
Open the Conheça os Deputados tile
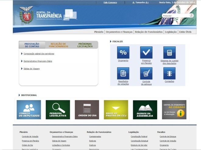coord(29,110)
